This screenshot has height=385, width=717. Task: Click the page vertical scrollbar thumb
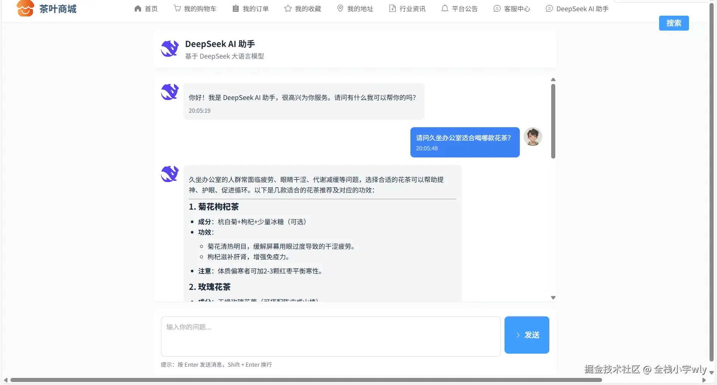(712, 183)
